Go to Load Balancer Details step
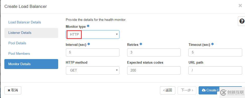Viewport: 245px width, 98px height. (x=25, y=22)
